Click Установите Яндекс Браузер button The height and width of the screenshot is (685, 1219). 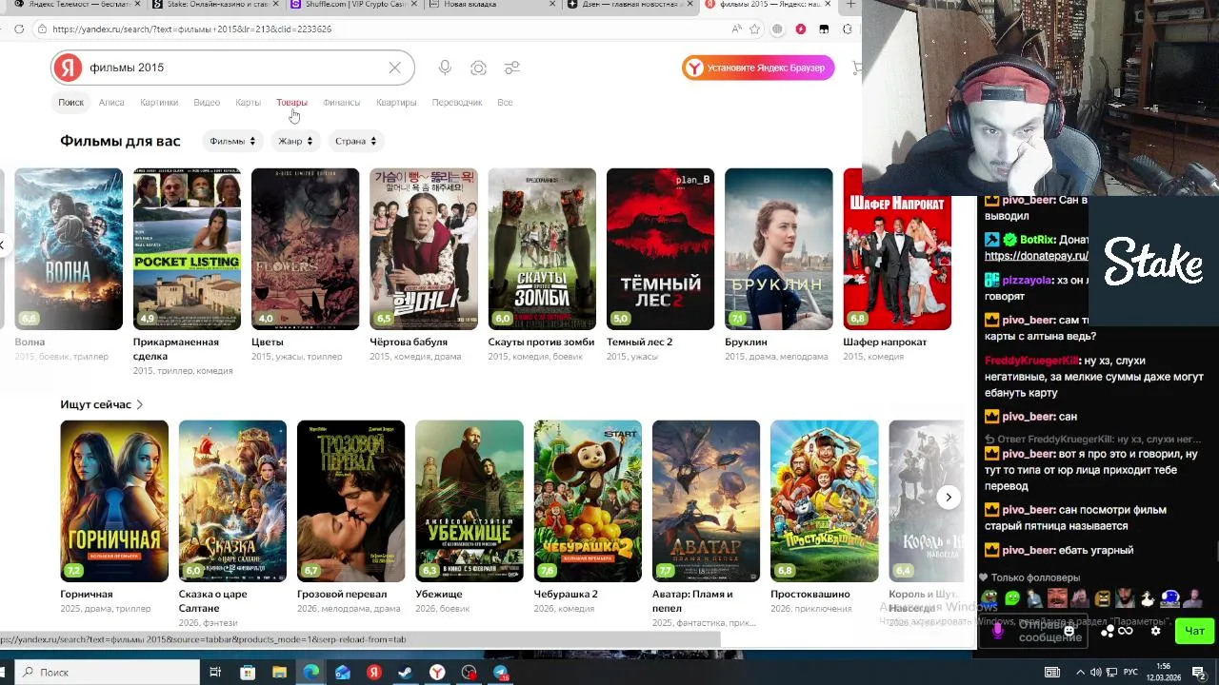click(x=758, y=68)
